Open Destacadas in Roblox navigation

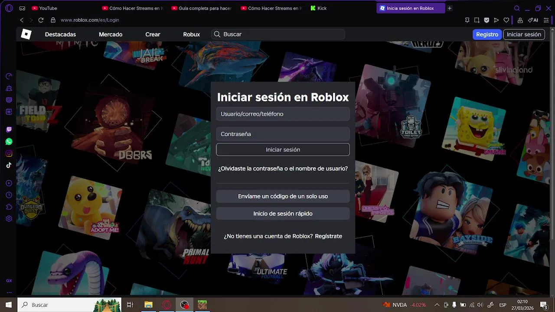click(x=60, y=34)
